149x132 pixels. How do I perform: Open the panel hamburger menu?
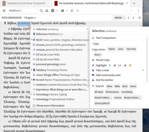click(x=4, y=11)
